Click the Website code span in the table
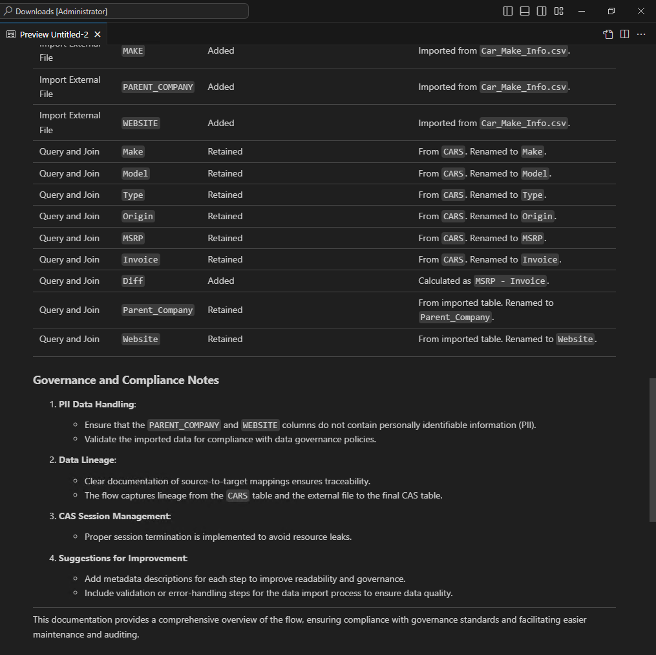This screenshot has width=656, height=655. (x=140, y=339)
